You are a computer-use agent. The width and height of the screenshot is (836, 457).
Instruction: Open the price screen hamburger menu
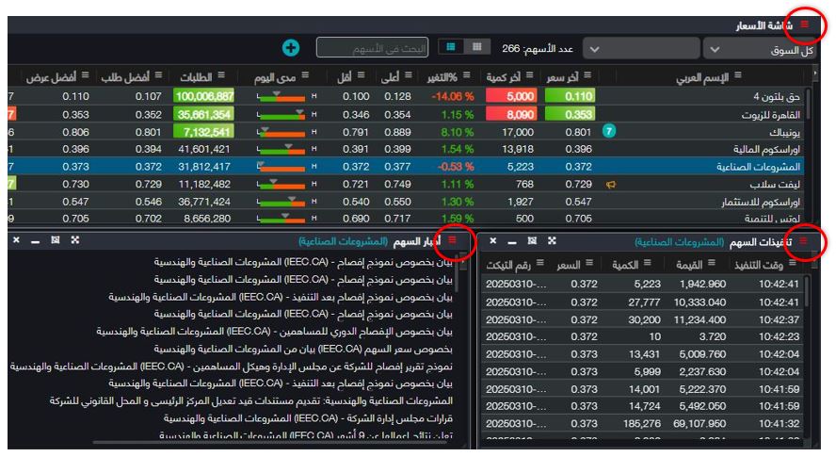coord(803,25)
